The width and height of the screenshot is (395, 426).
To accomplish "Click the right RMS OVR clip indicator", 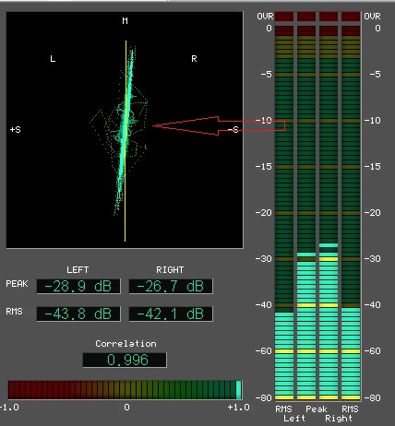I will [x=351, y=17].
